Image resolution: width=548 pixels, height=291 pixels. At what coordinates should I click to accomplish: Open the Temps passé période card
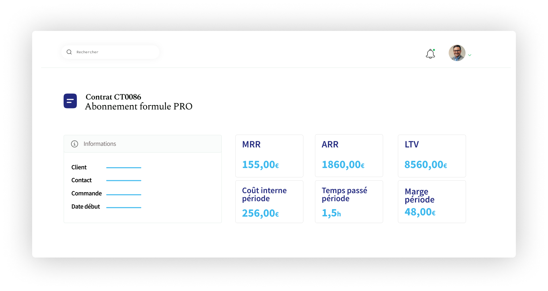pyautogui.click(x=349, y=202)
